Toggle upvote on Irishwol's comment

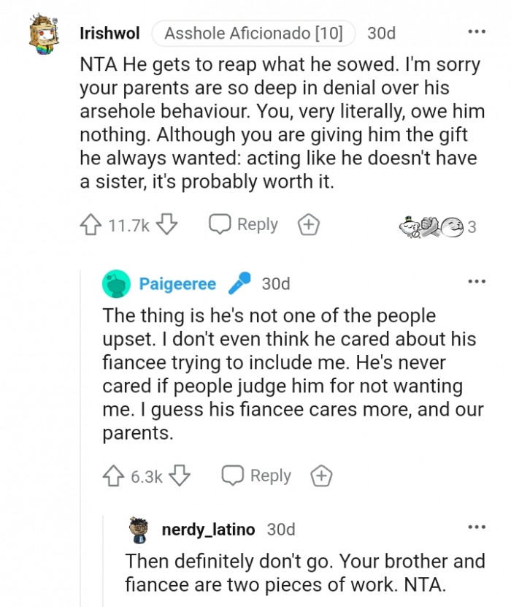(91, 224)
